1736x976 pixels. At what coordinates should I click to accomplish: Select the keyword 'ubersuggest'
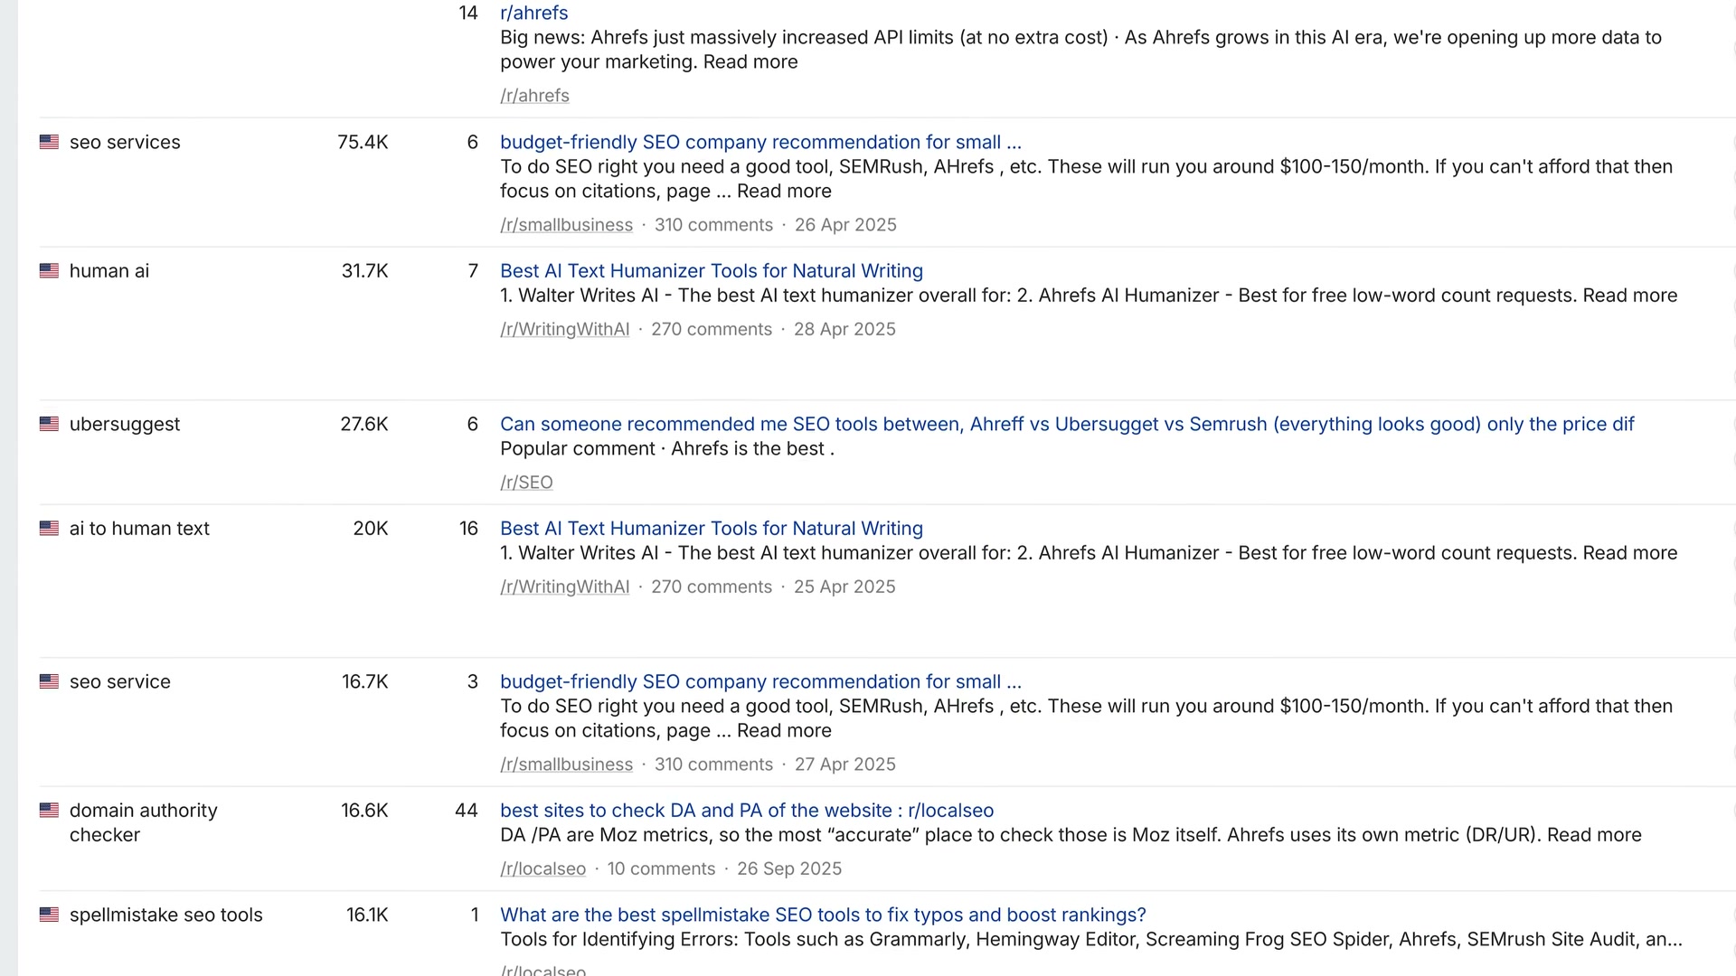coord(125,425)
